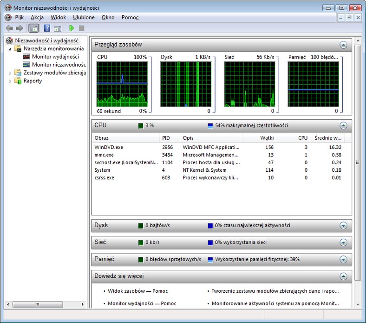Click the Back arrow in the toolbar
Screen dimensions: 366x323
pyautogui.click(x=9, y=28)
